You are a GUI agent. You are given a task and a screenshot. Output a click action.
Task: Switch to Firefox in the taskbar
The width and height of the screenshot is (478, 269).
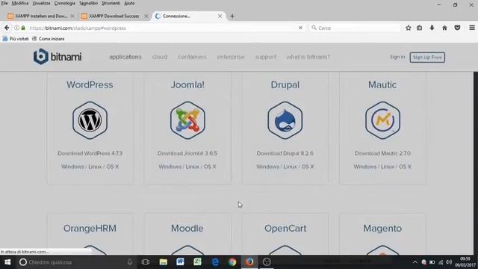coord(249,262)
